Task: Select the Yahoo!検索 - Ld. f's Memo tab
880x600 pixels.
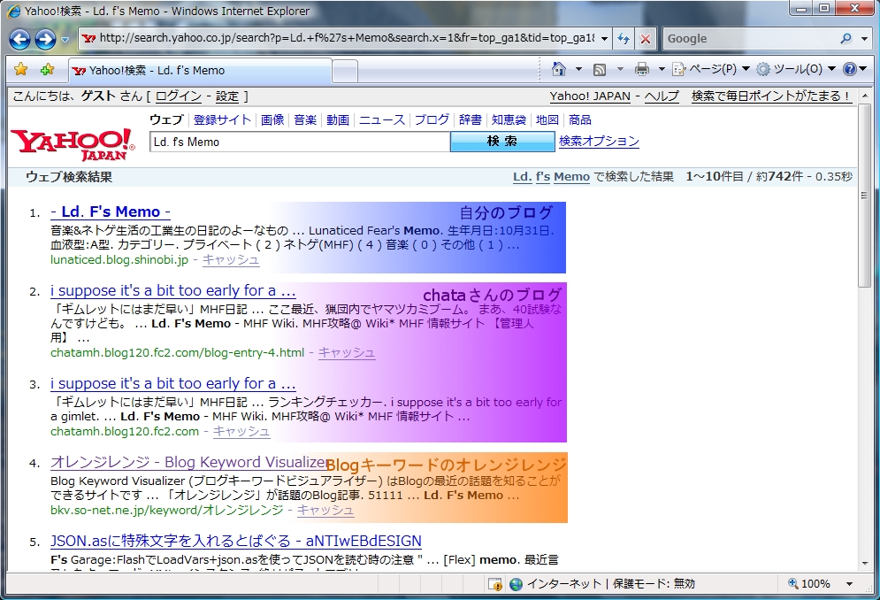Action: click(x=200, y=71)
